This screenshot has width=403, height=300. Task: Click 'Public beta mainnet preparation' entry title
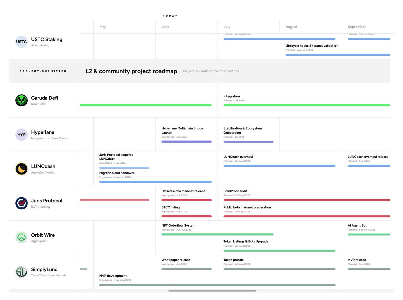(x=247, y=207)
